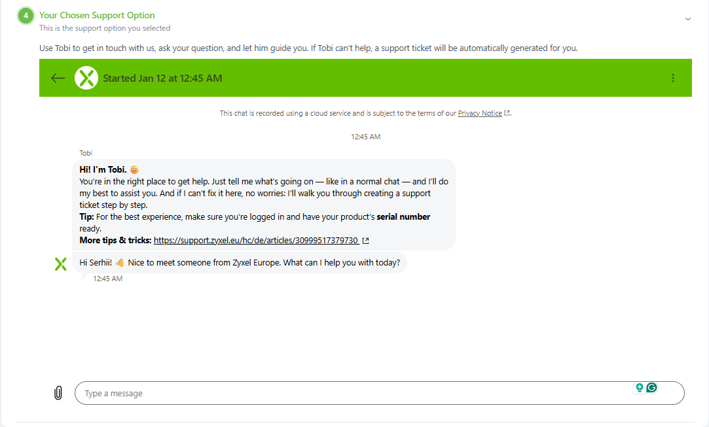Focus the Type a message field
709x427 pixels.
click(x=354, y=393)
